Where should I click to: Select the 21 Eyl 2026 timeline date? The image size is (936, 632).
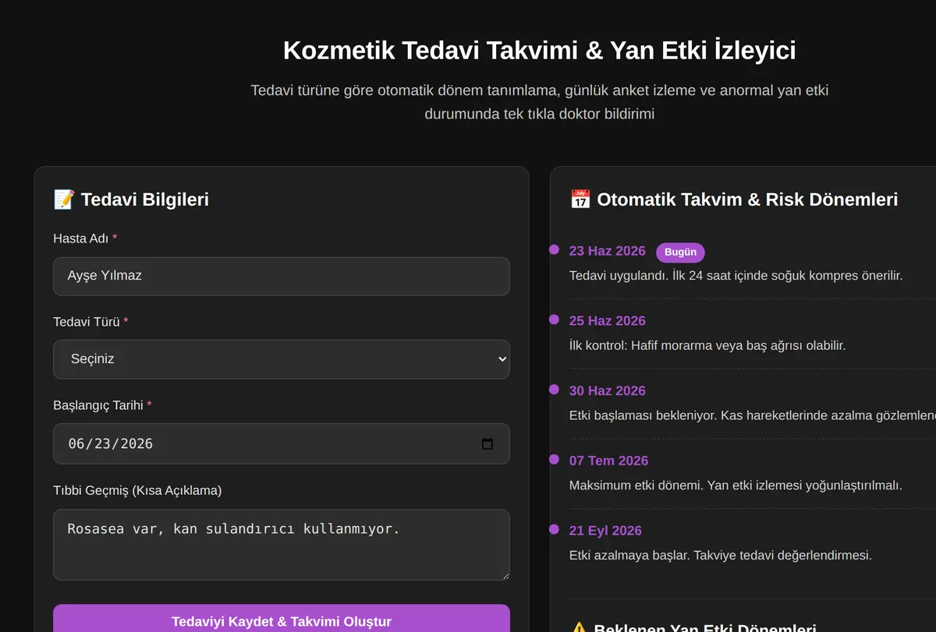tap(605, 531)
